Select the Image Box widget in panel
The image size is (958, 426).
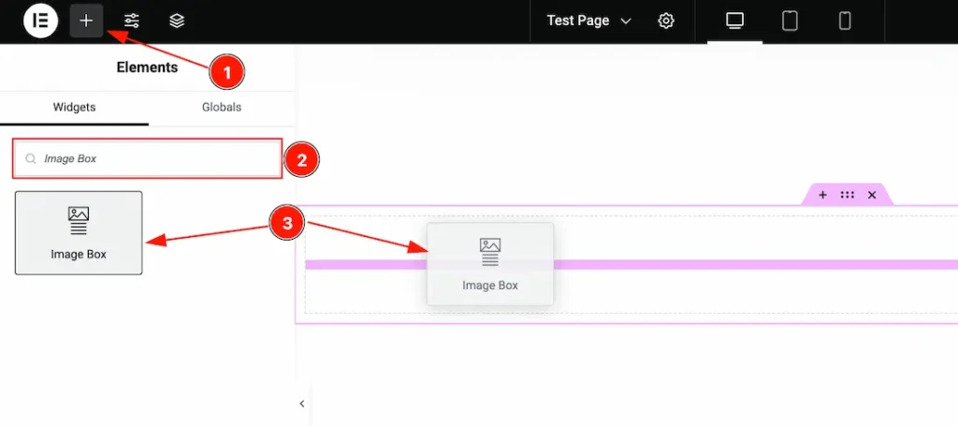coord(79,233)
